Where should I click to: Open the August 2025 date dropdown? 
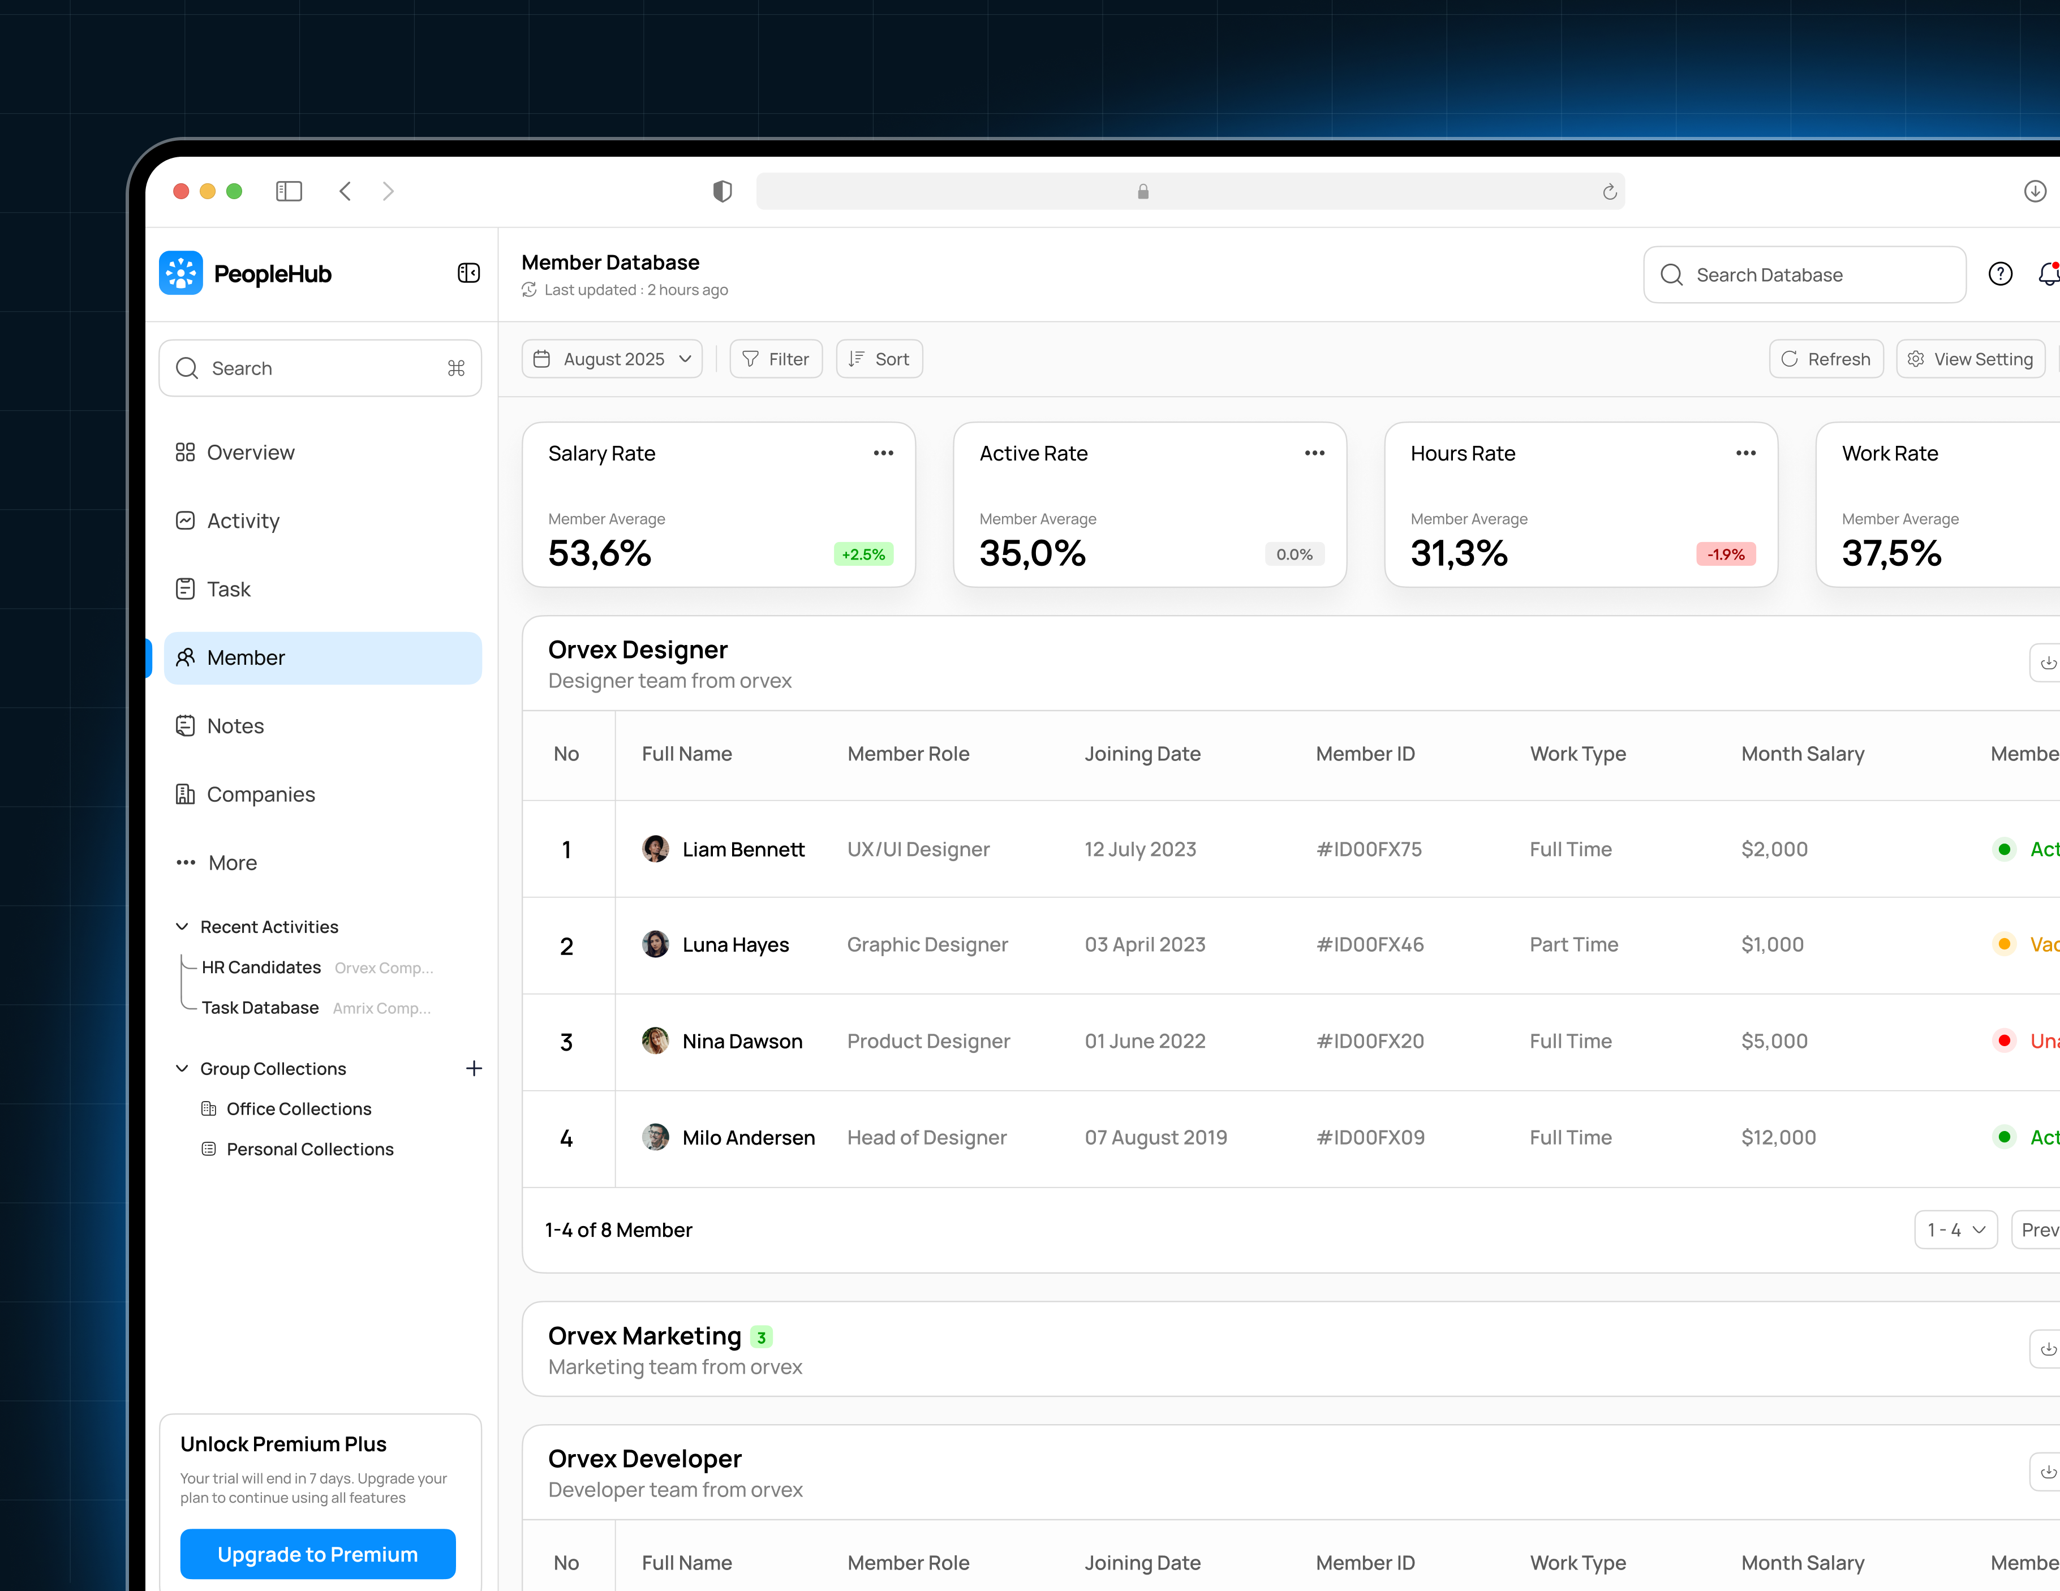click(611, 358)
